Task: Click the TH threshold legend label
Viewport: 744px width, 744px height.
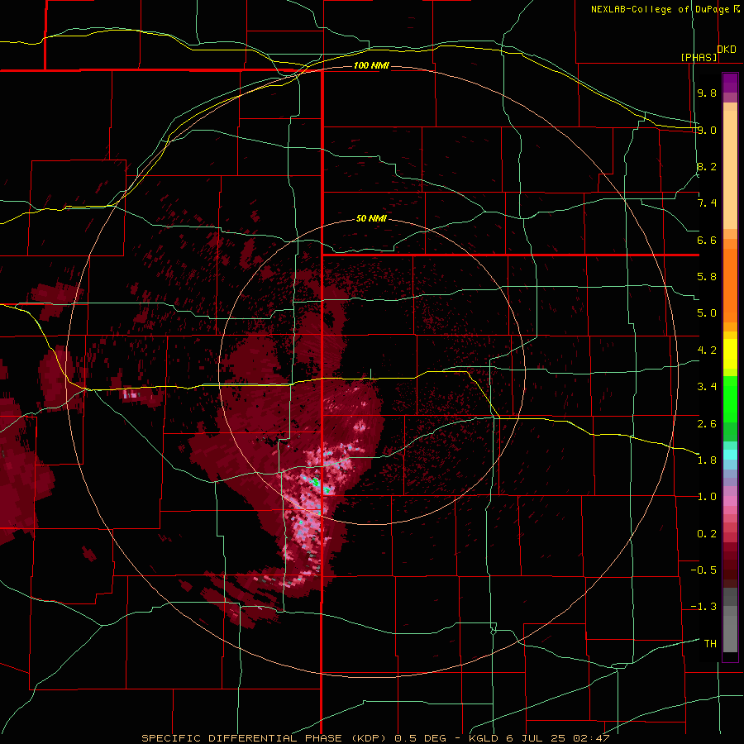Action: (x=710, y=644)
